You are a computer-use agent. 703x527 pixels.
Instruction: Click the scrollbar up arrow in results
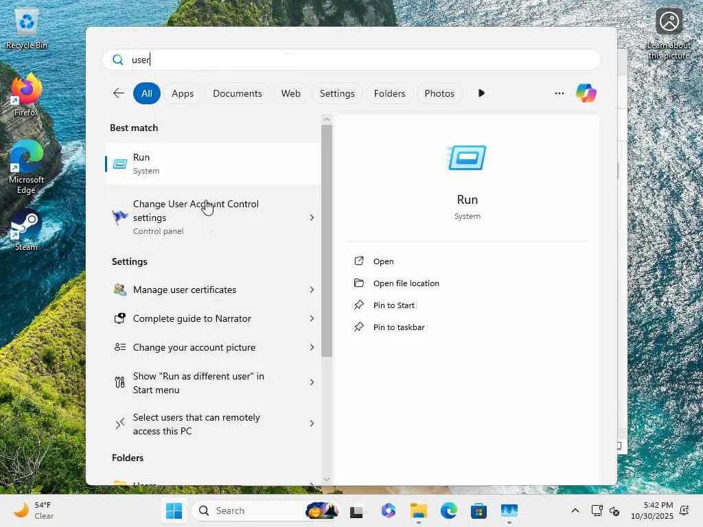[x=326, y=119]
